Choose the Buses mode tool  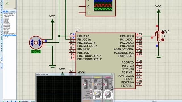(1, 12)
